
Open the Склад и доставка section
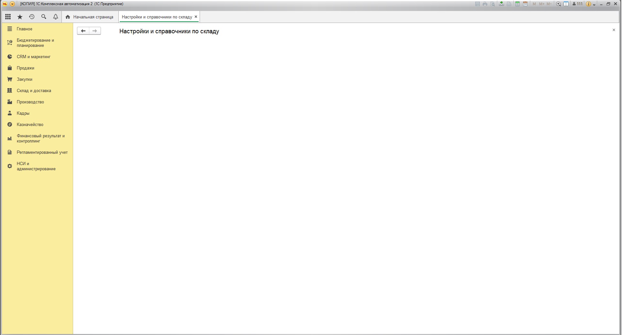point(34,91)
